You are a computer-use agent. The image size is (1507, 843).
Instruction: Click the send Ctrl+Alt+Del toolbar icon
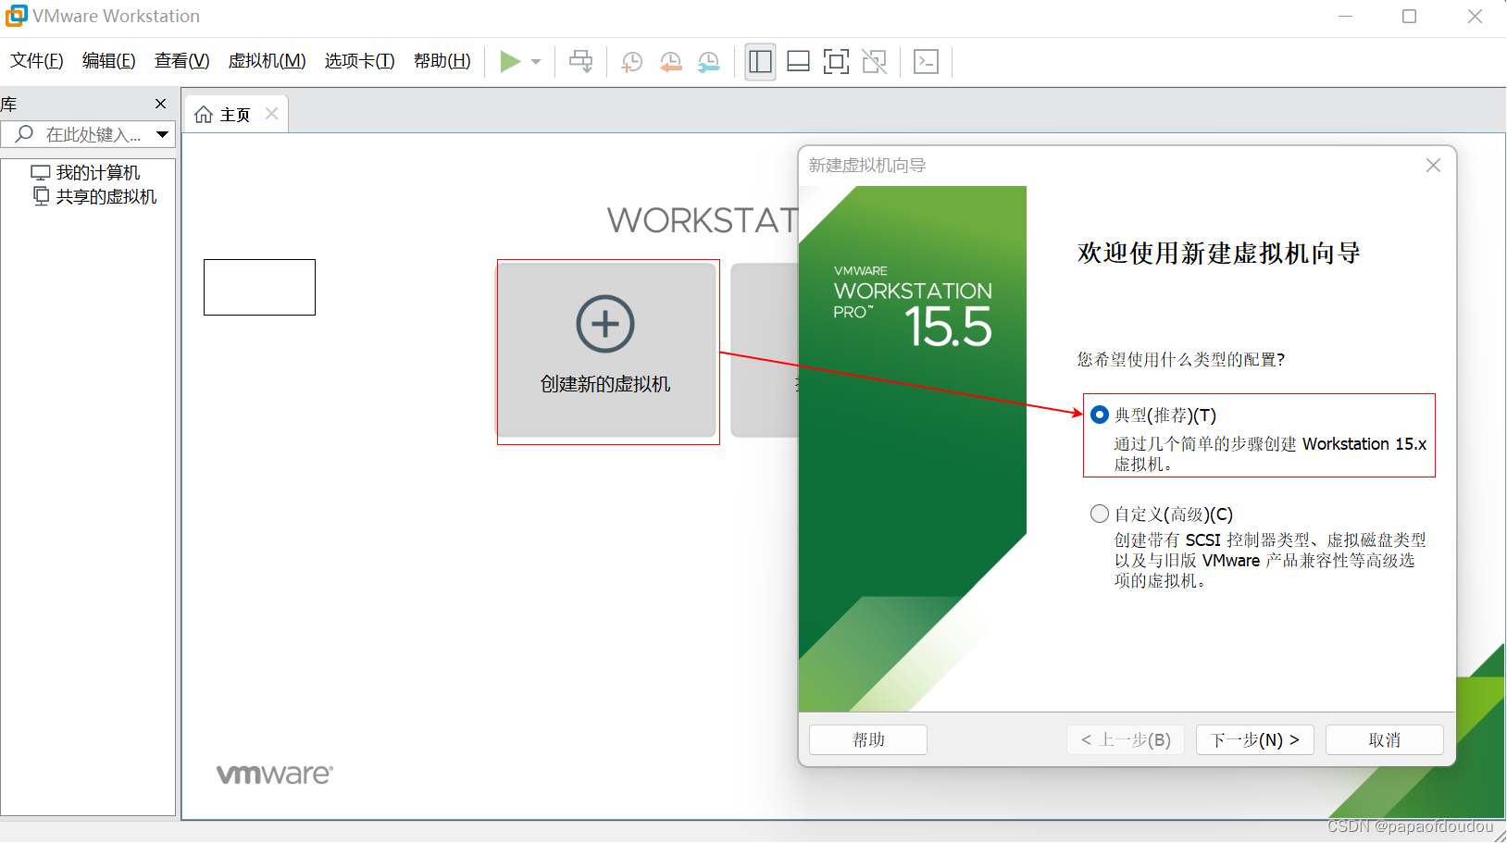coord(581,61)
